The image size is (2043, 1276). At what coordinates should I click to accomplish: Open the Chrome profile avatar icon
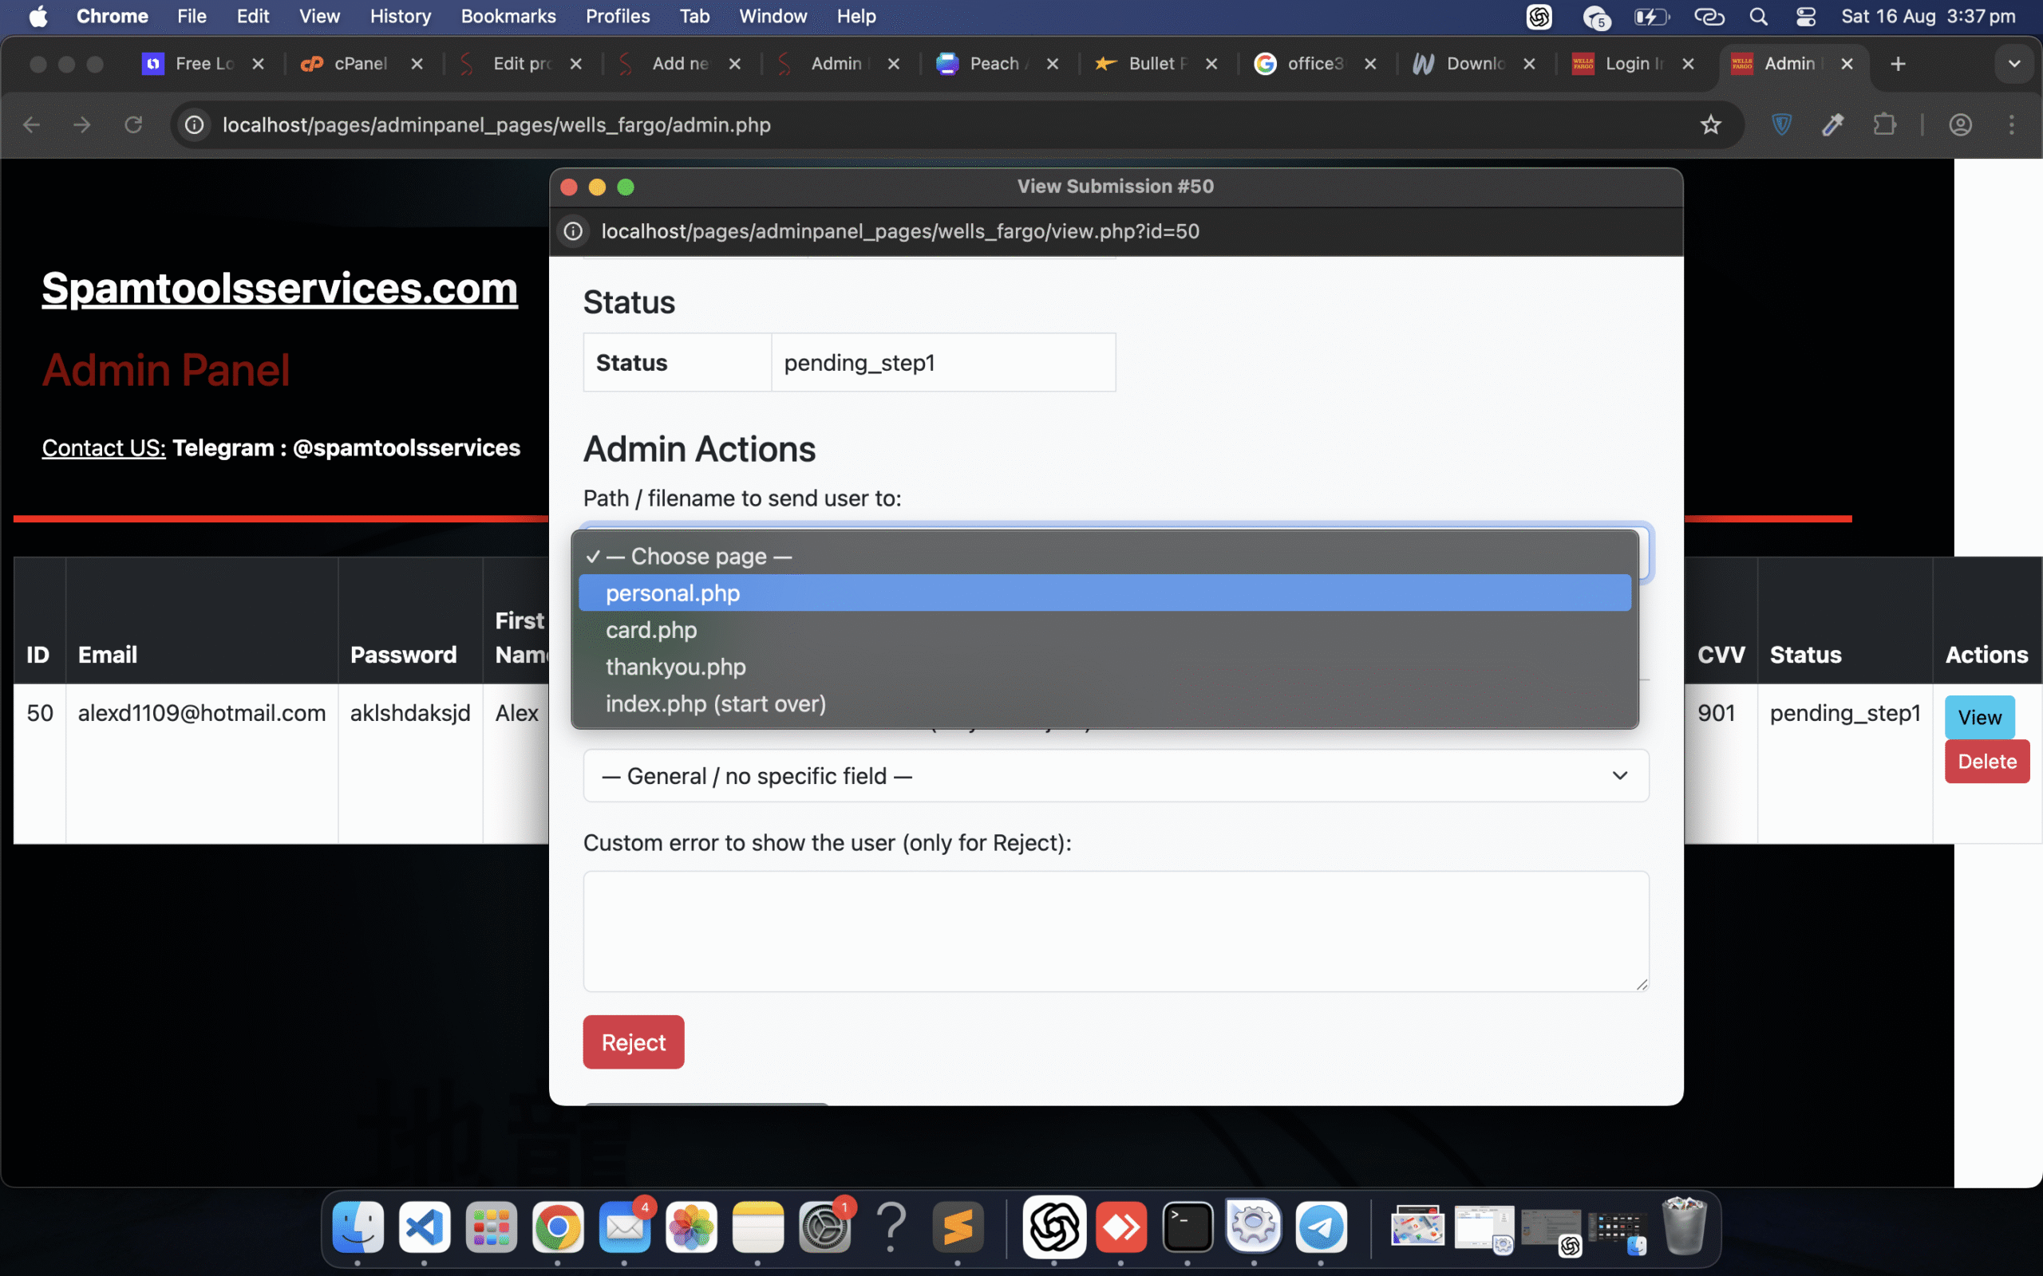(1960, 125)
